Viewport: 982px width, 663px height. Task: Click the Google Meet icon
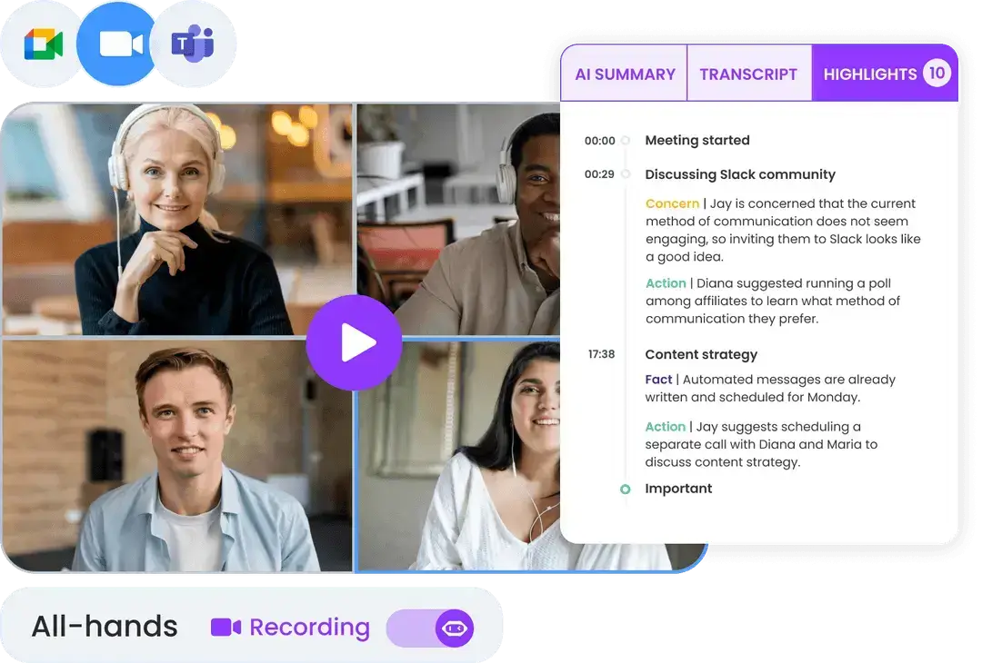point(43,44)
